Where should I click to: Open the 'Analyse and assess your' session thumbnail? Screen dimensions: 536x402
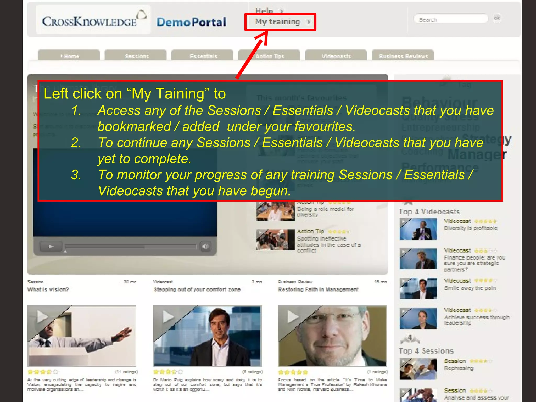[x=418, y=395]
